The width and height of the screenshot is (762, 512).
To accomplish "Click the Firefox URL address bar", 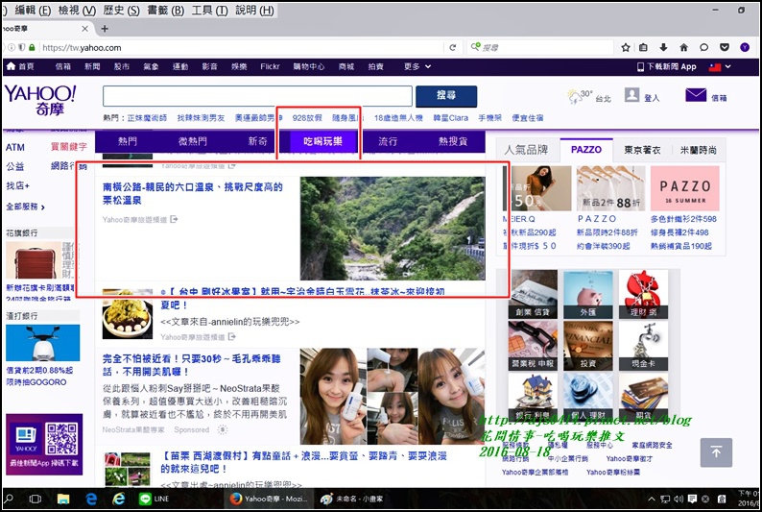I will coord(241,47).
